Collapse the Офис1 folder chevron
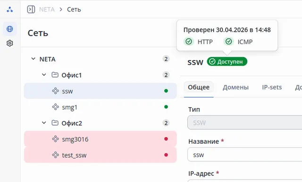The width and height of the screenshot is (302, 182). [x=44, y=75]
